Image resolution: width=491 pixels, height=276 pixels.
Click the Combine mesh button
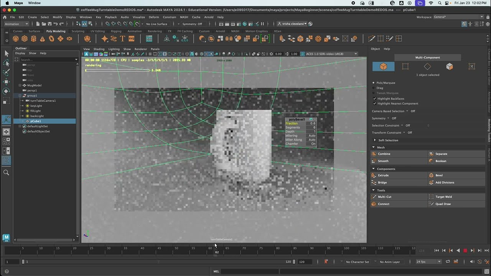399,154
